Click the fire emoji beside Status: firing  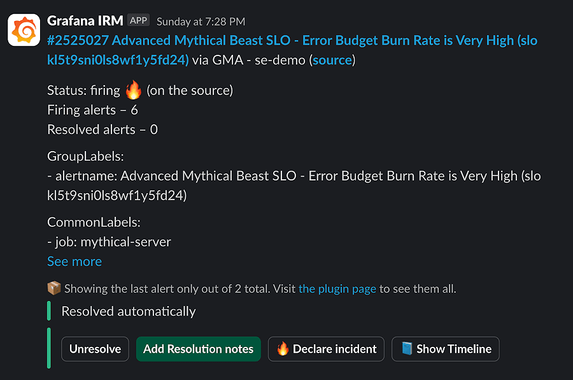[x=133, y=91]
